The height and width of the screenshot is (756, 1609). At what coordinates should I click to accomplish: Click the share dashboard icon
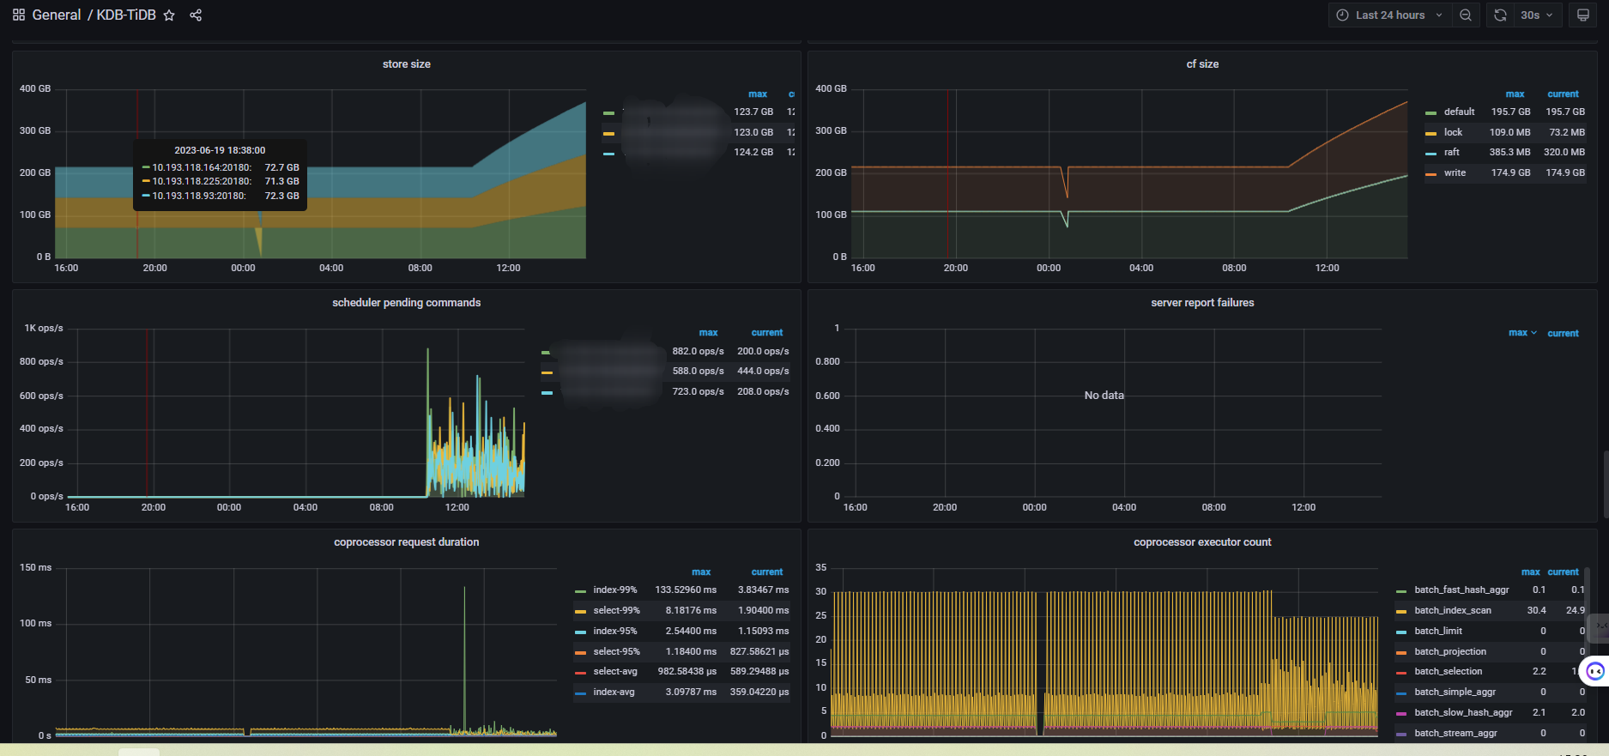coord(196,15)
